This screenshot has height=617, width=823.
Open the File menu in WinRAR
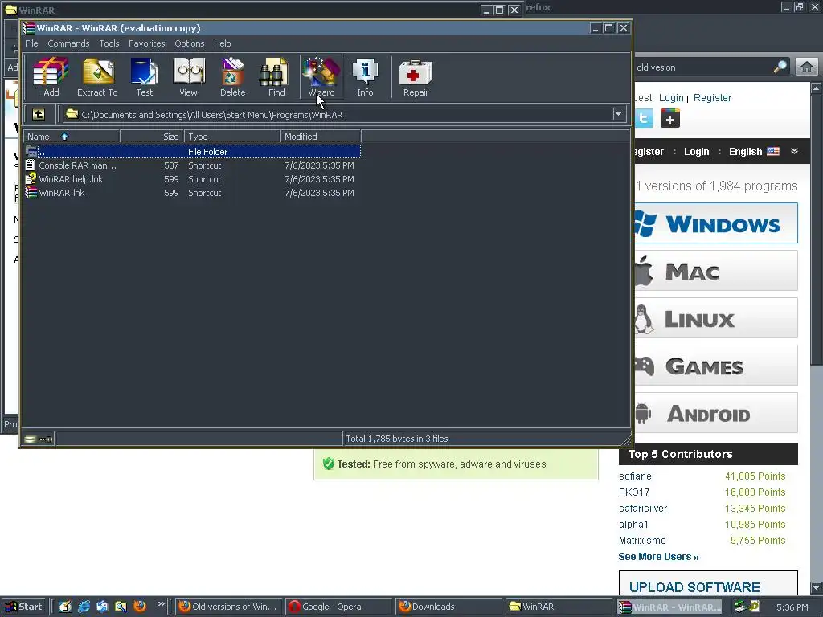[31, 43]
